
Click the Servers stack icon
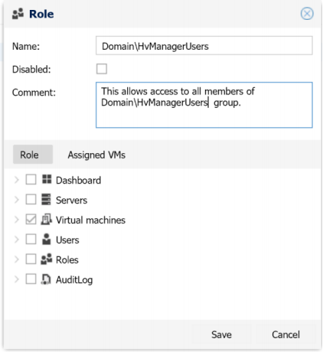(x=46, y=200)
